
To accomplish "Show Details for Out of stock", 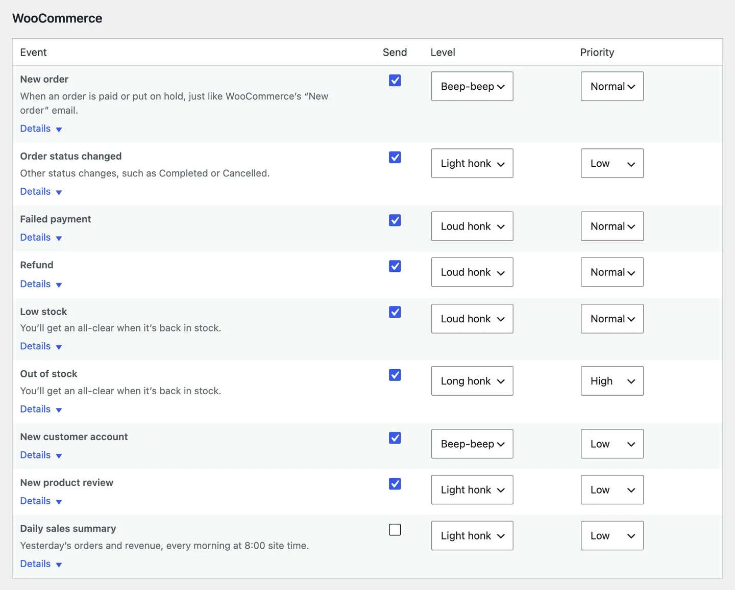I will [41, 409].
